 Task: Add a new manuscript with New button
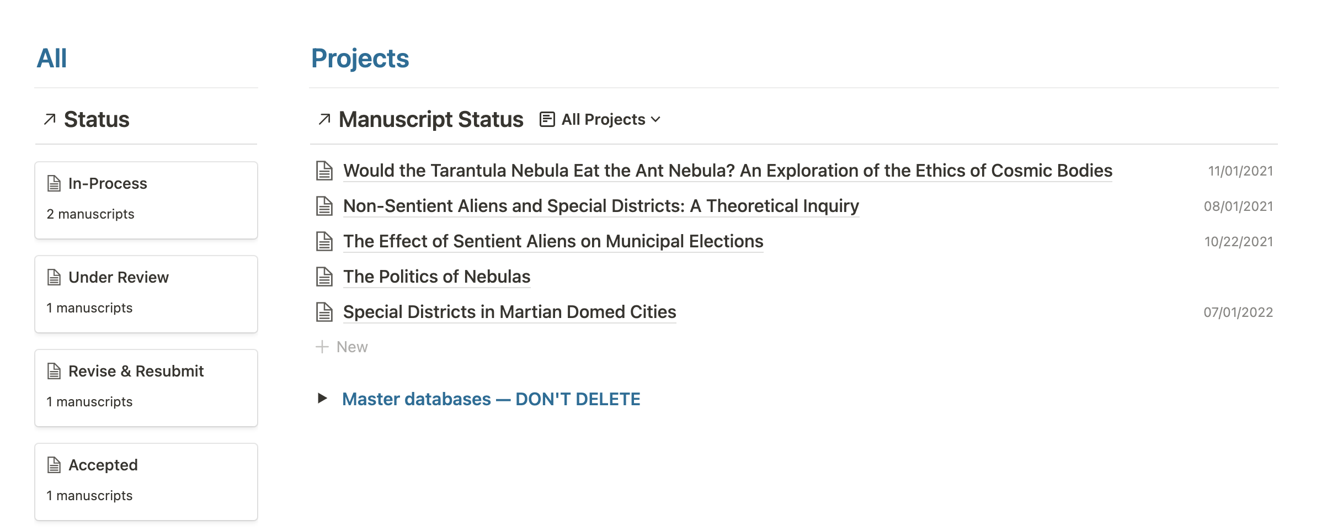(342, 347)
